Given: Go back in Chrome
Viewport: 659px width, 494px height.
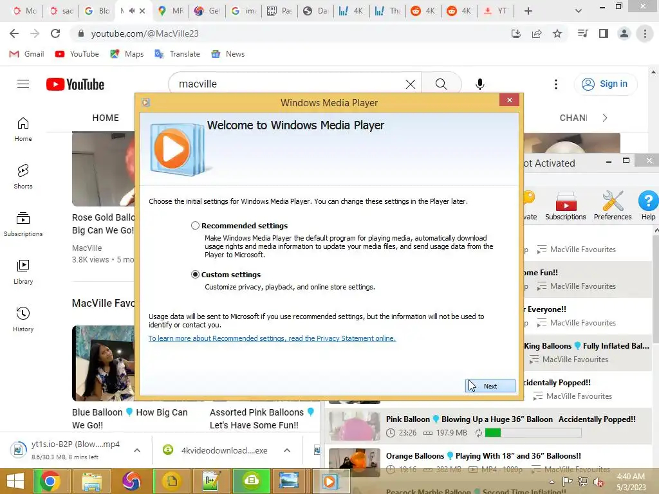Looking at the screenshot, I should coord(14,33).
